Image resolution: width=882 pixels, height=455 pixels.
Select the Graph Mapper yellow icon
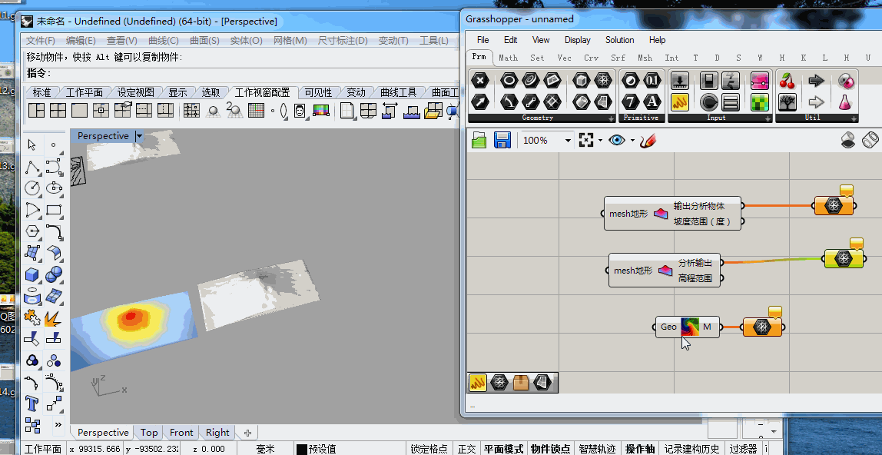[679, 101]
